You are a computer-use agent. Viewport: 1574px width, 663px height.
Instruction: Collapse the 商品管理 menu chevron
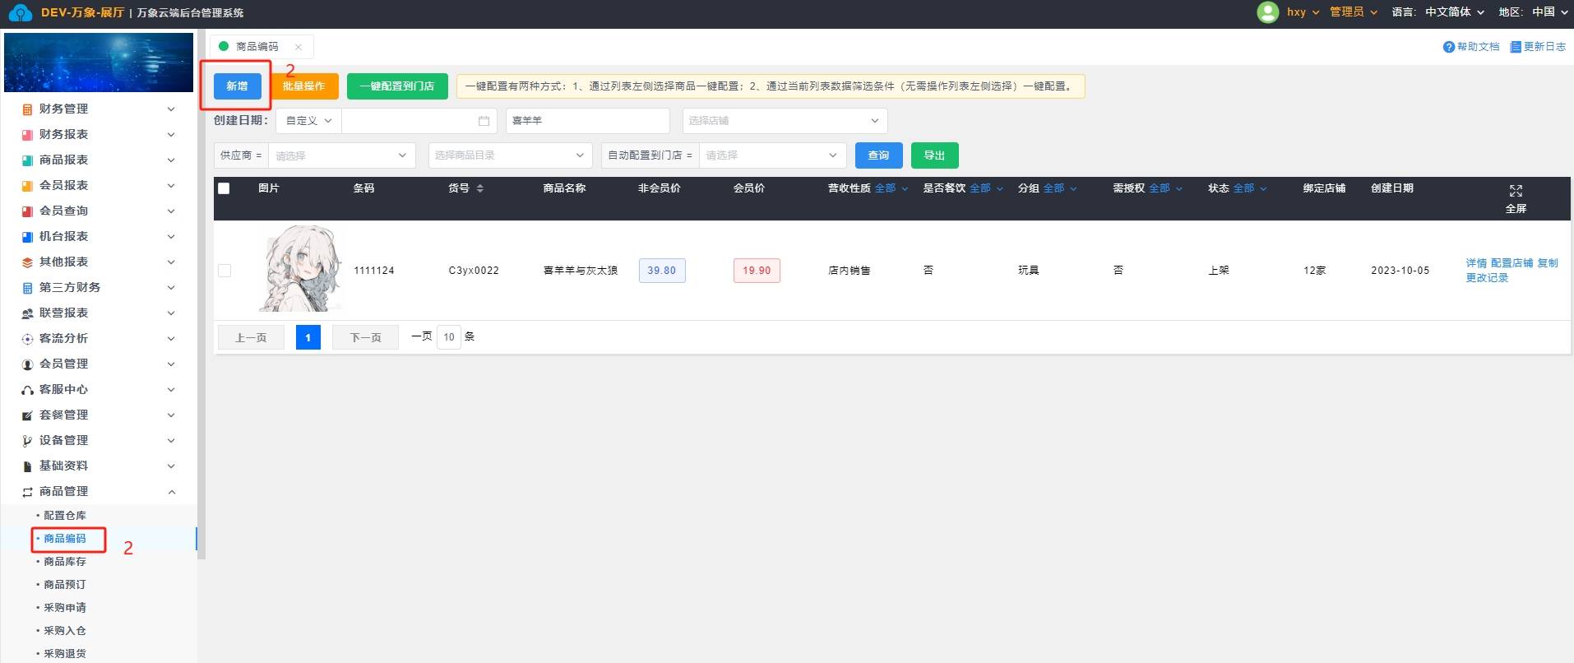click(x=171, y=492)
